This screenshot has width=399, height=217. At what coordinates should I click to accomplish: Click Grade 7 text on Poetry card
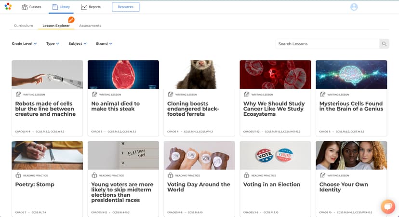(21, 212)
